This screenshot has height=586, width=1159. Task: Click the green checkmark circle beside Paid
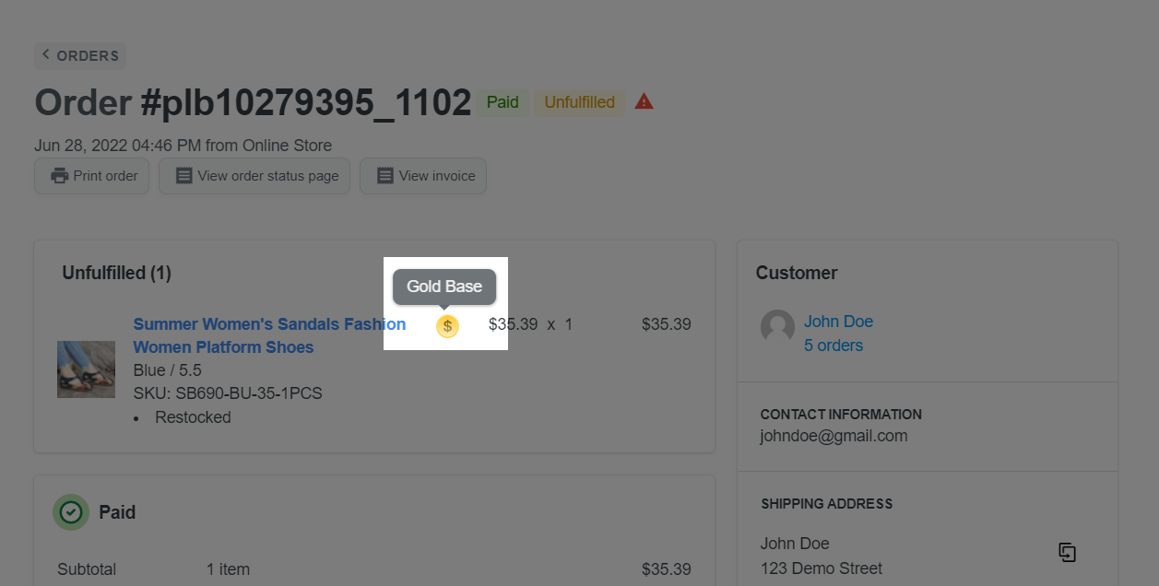pyautogui.click(x=71, y=512)
